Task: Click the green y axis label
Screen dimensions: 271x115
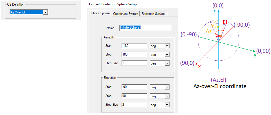Action: point(255,55)
